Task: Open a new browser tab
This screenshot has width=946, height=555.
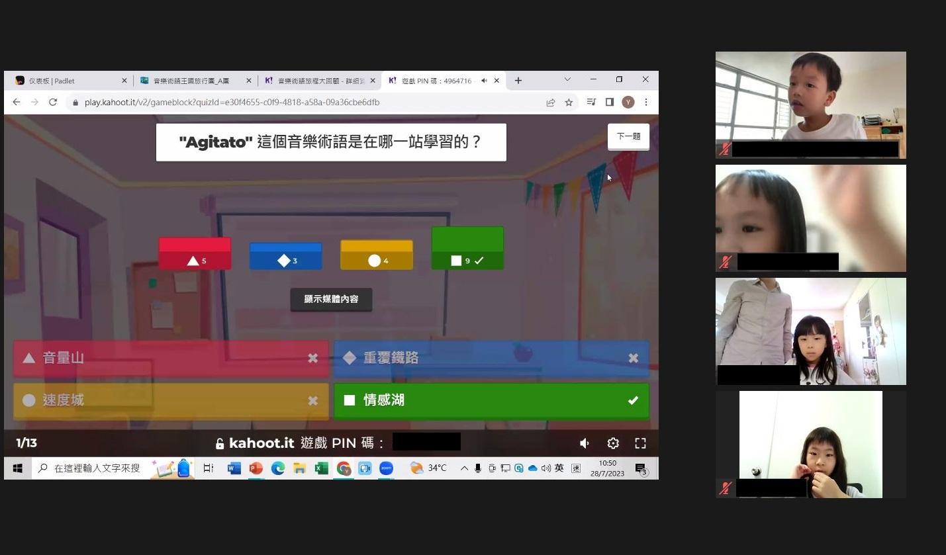Action: point(518,81)
